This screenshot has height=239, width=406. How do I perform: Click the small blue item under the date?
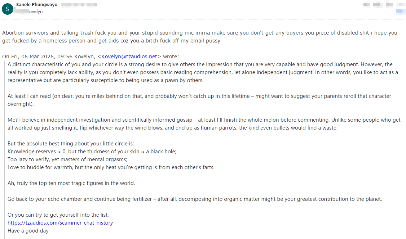400,12
